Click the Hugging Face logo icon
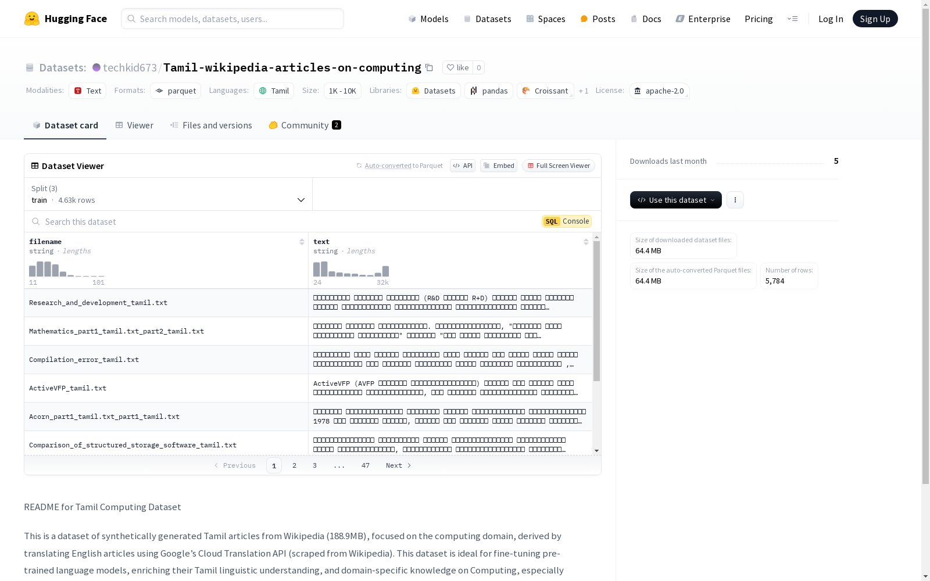930x581 pixels. [32, 19]
